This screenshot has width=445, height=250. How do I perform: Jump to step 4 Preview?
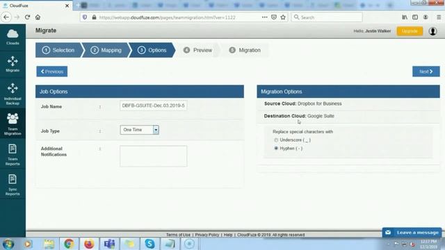click(x=197, y=50)
